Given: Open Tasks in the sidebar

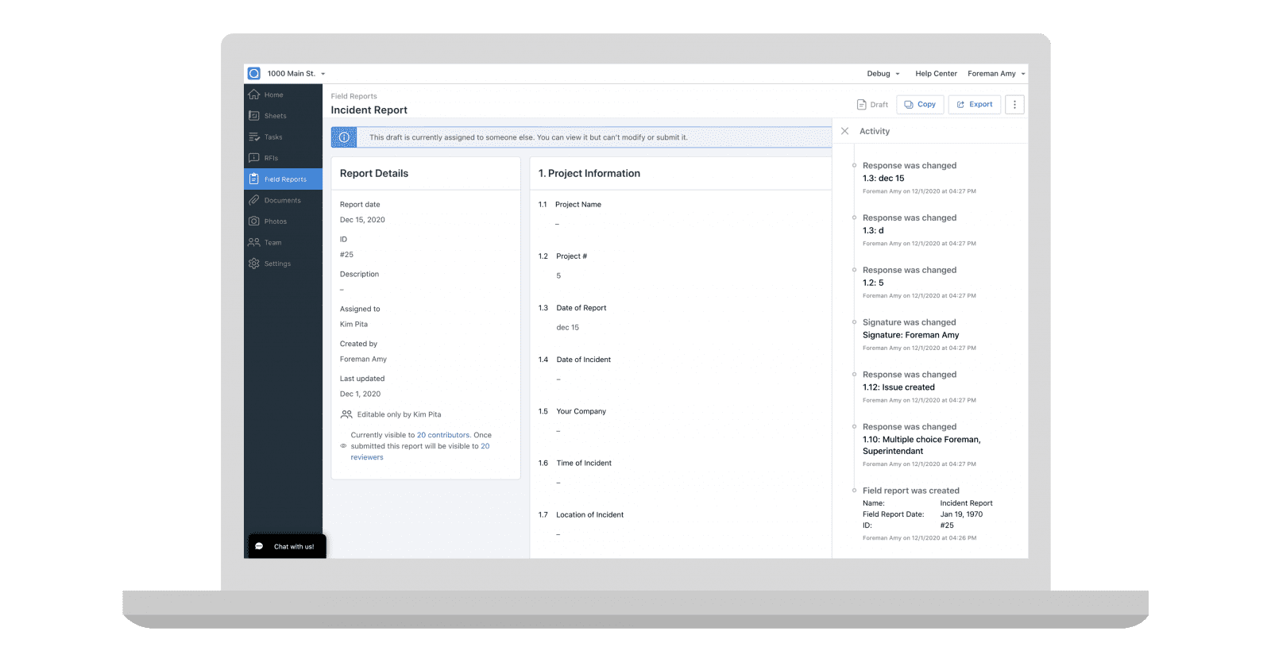Looking at the screenshot, I should coord(283,137).
